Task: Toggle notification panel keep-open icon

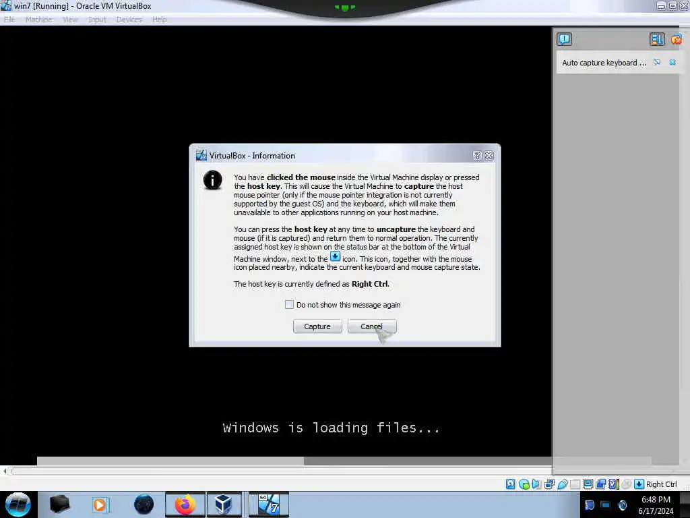Action: (657, 39)
